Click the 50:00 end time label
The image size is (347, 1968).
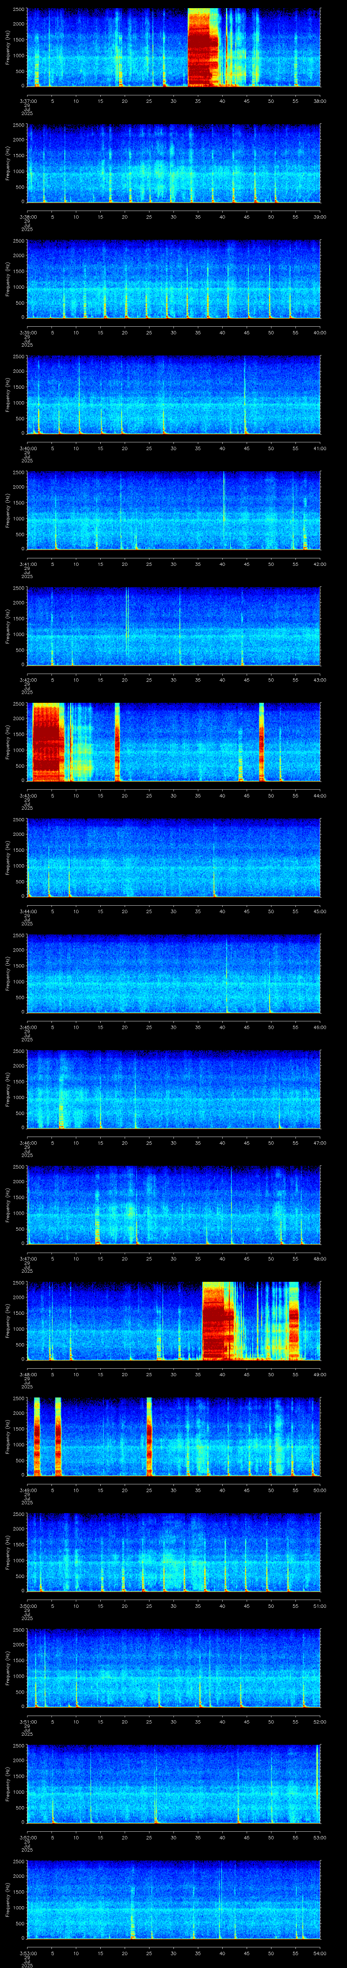320,1490
